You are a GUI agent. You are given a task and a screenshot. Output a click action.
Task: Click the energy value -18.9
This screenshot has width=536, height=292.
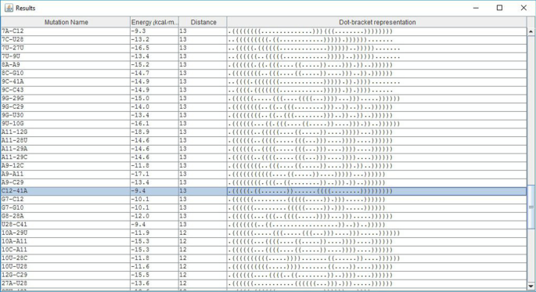pos(140,132)
